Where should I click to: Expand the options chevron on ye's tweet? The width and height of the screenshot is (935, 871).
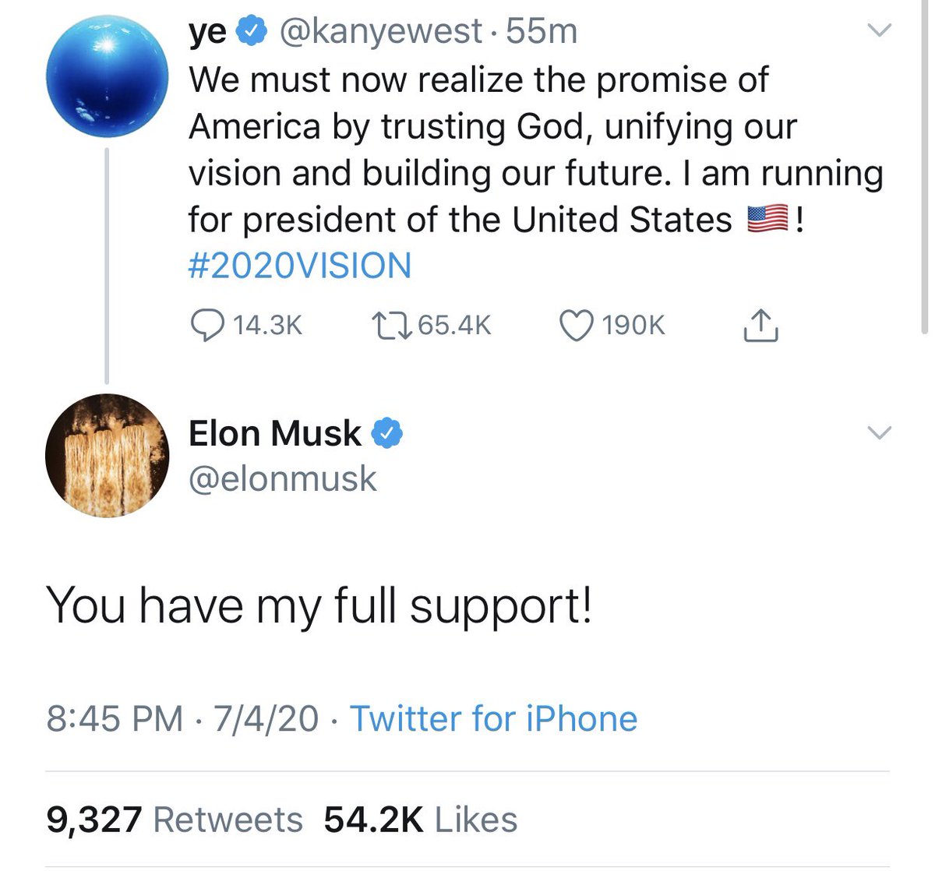click(x=879, y=31)
